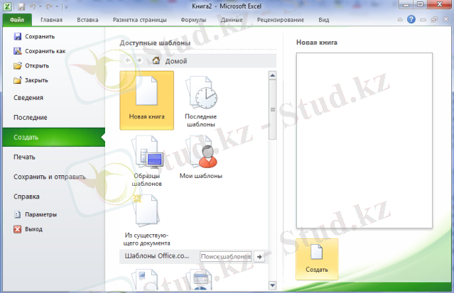Open the Печать backstage section
This screenshot has height=293, width=454.
click(x=24, y=157)
